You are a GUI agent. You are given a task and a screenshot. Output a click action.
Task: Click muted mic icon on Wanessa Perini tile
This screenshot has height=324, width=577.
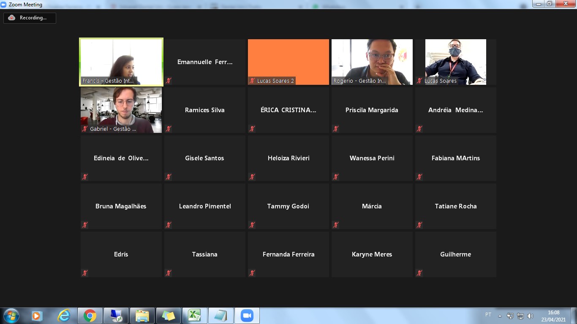point(336,177)
